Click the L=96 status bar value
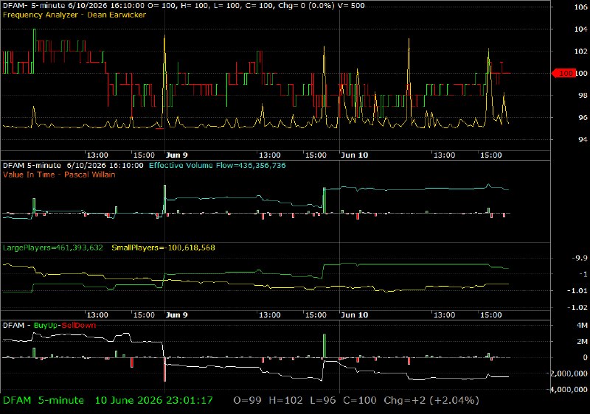Viewport: 590px width, 414px height. [323, 401]
